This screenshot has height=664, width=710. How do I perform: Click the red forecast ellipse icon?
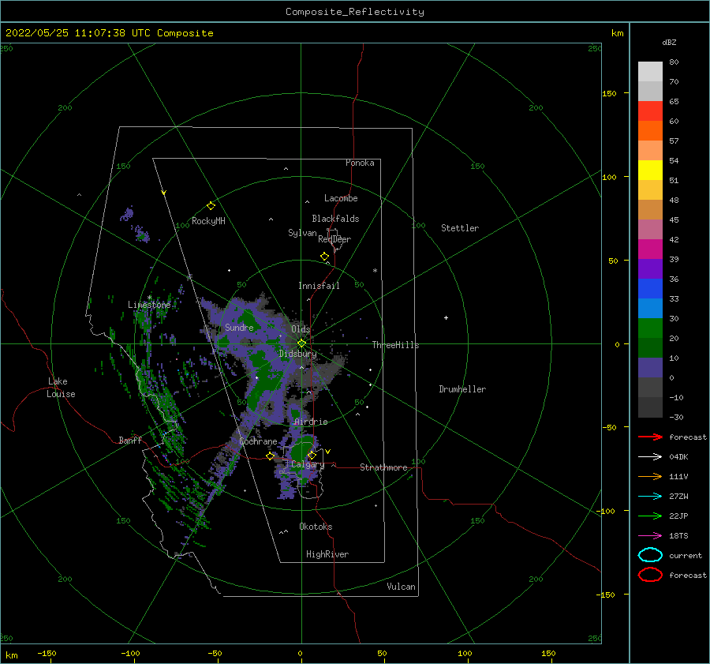650,575
